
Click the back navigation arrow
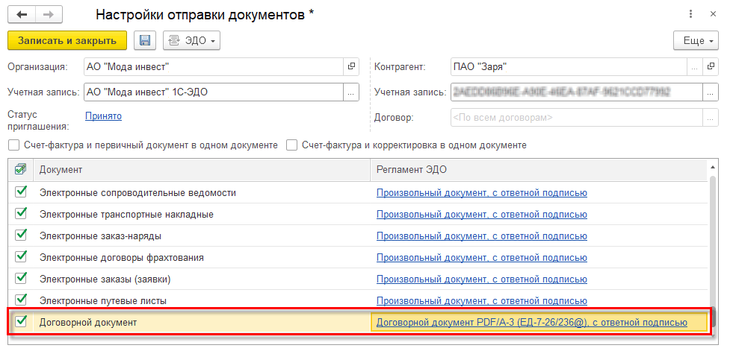coord(22,15)
